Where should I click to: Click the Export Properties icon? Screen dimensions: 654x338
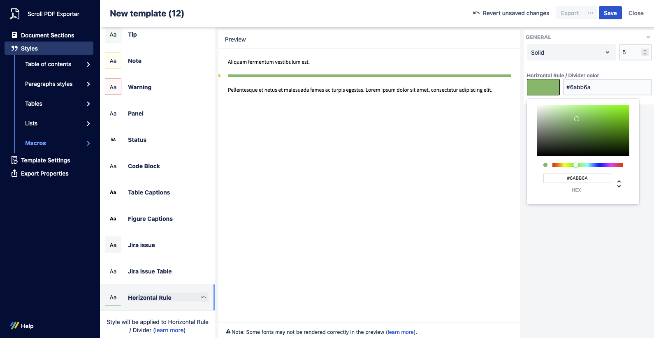point(14,174)
